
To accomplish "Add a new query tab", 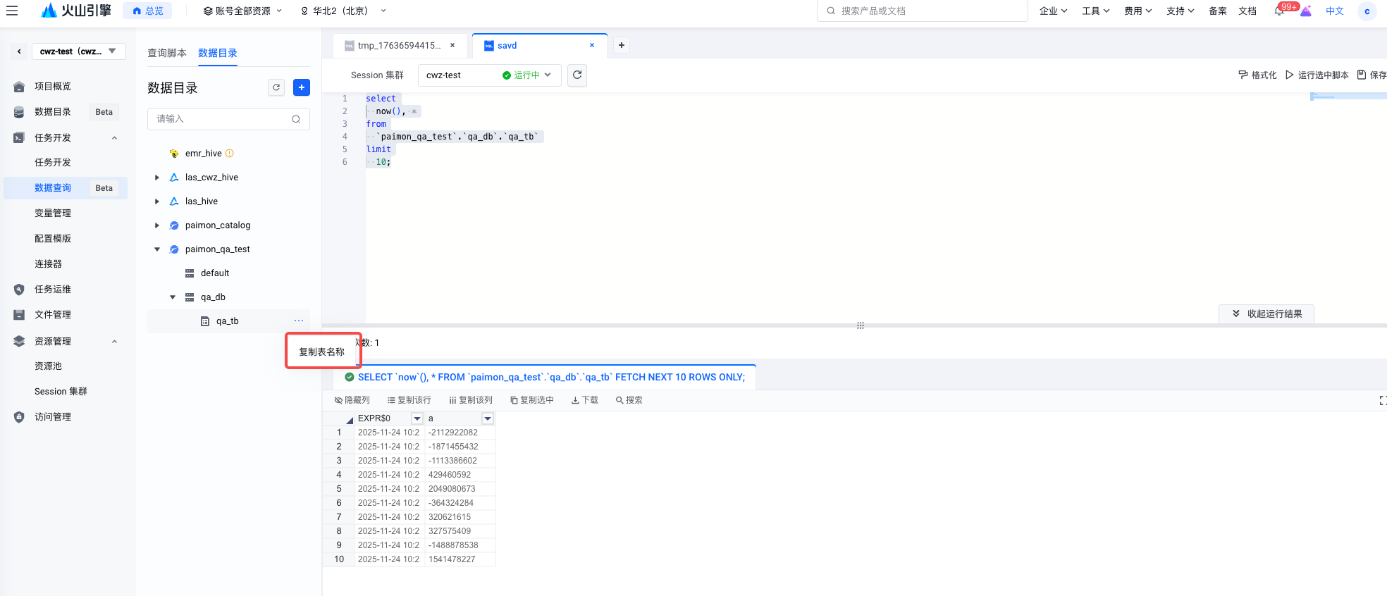I will click(621, 45).
